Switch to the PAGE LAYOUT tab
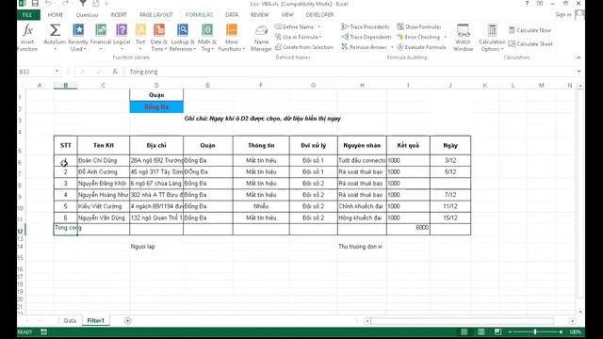Viewport: 603px width, 339px height. tap(156, 15)
